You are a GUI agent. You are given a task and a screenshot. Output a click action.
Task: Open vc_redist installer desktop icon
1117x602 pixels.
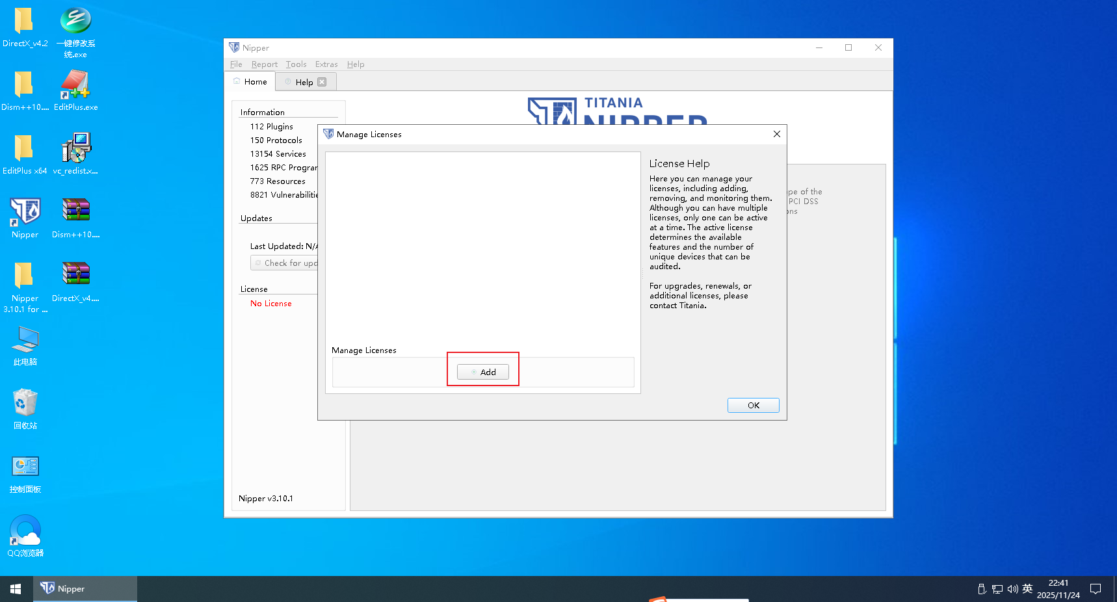tap(75, 154)
